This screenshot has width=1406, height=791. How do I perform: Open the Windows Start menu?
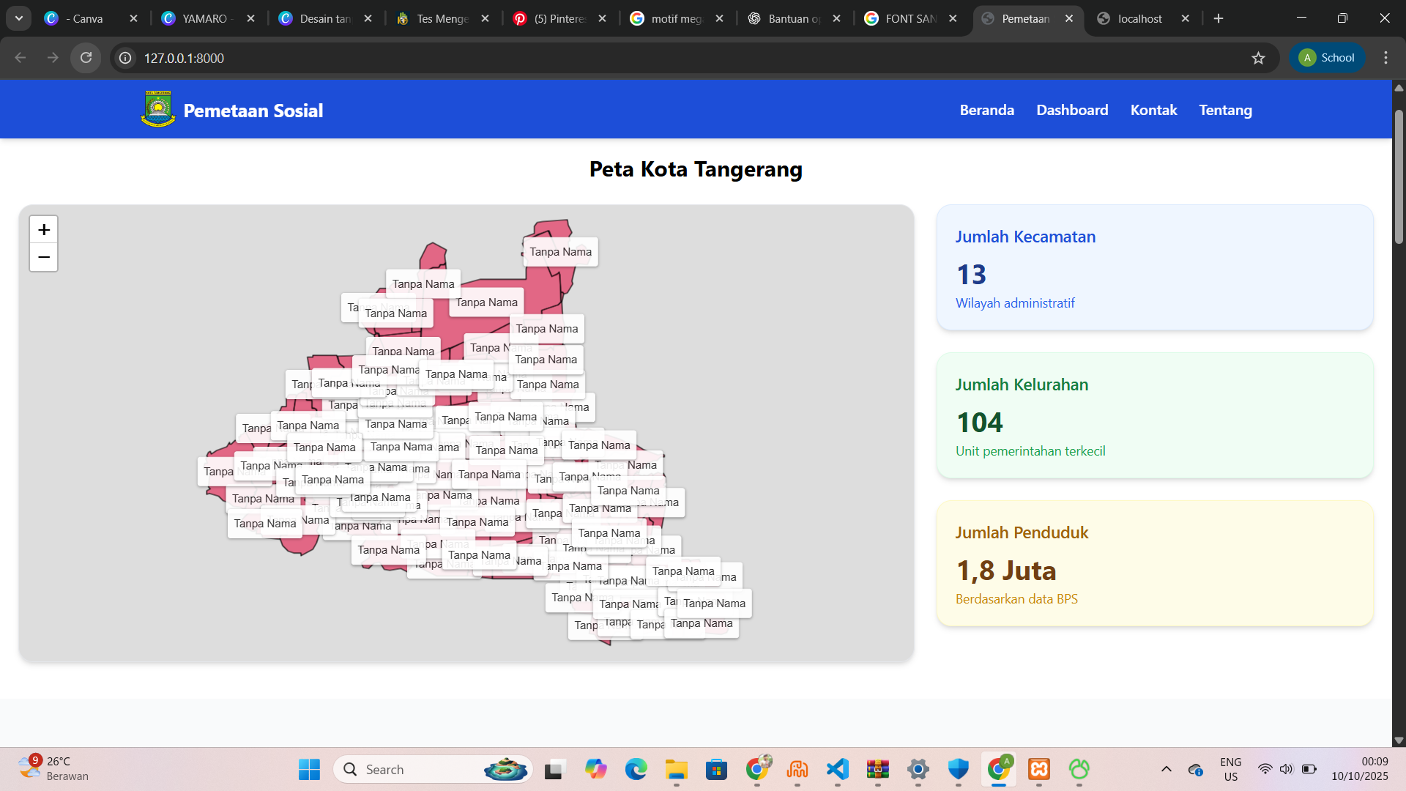click(309, 769)
